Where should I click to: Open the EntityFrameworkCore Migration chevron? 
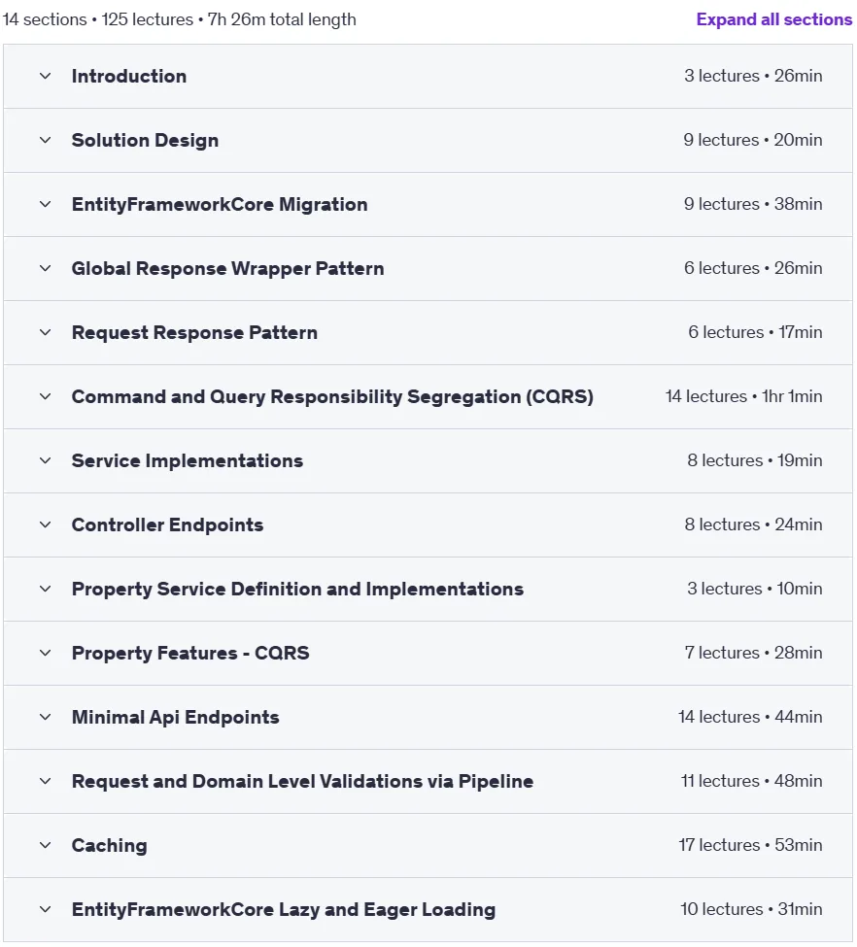point(46,204)
